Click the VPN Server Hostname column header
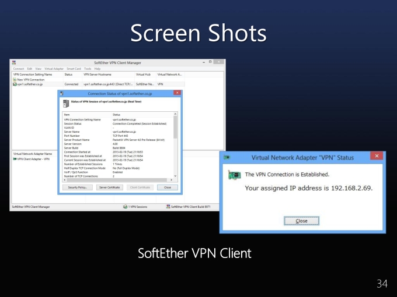 tap(109, 75)
